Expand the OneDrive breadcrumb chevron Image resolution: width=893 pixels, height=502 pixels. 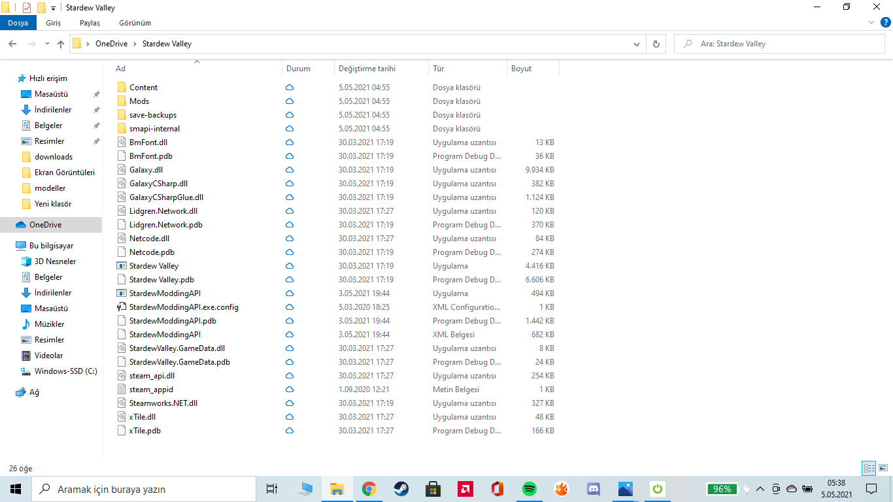coord(135,44)
